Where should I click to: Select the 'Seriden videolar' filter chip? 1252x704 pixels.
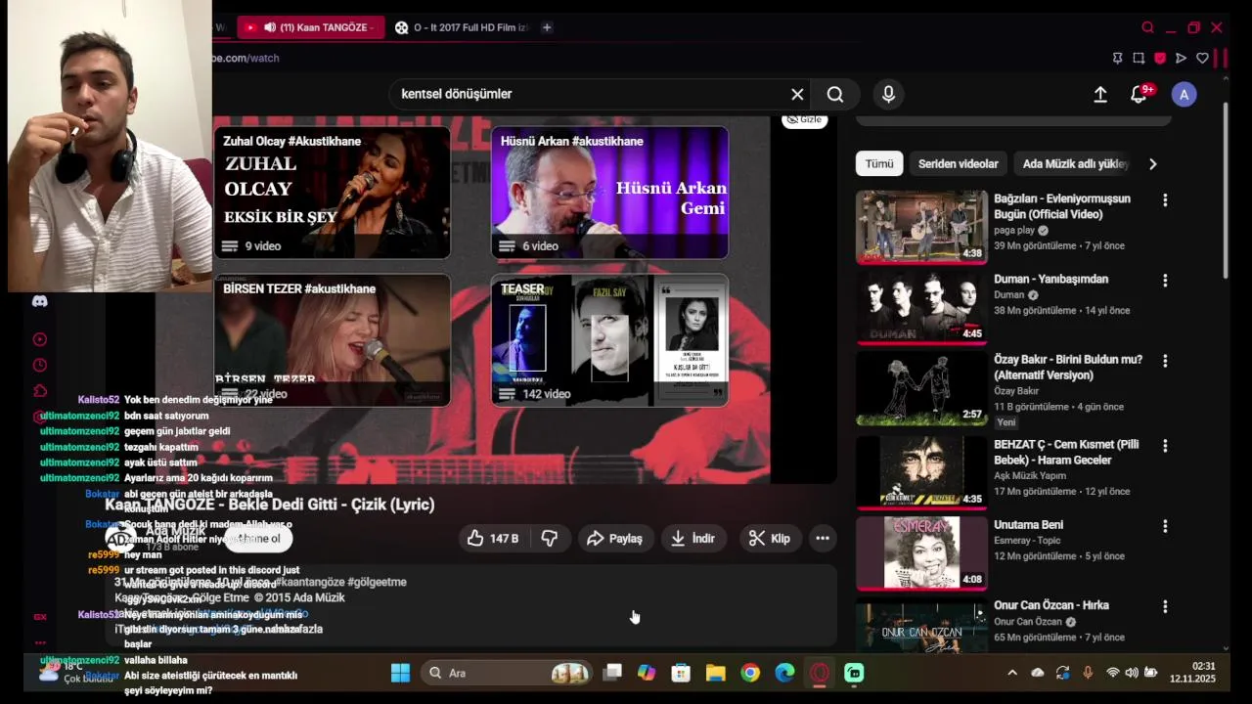tap(959, 164)
